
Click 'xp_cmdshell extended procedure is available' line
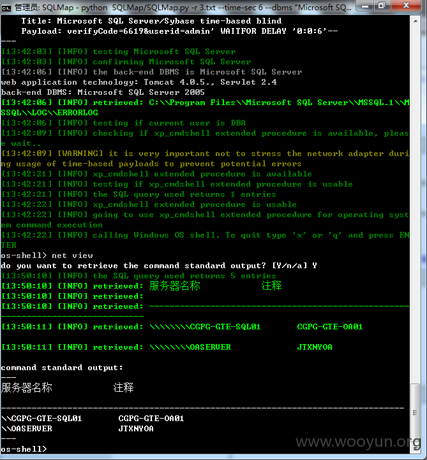click(156, 174)
